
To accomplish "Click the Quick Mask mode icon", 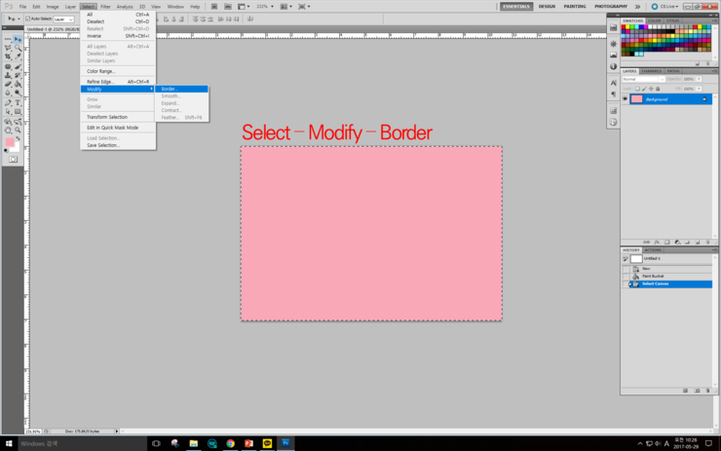I will [13, 160].
